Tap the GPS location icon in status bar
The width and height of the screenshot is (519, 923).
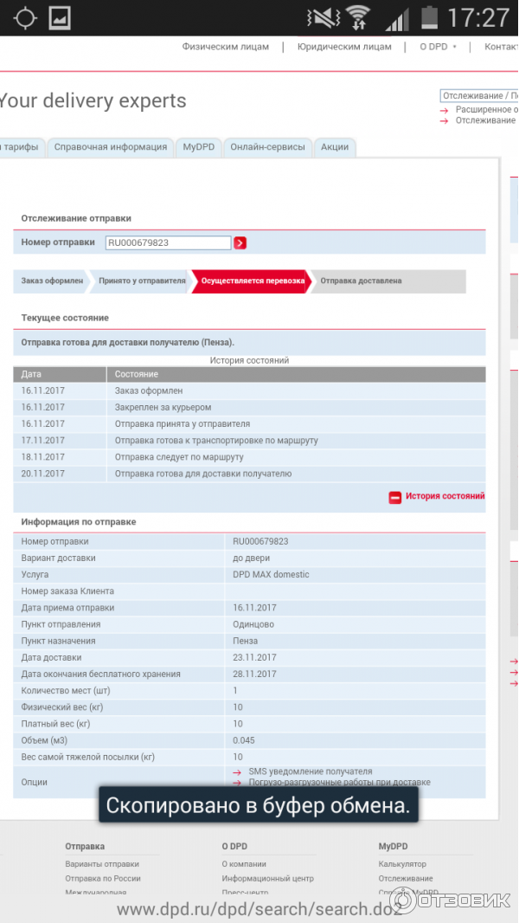24,17
